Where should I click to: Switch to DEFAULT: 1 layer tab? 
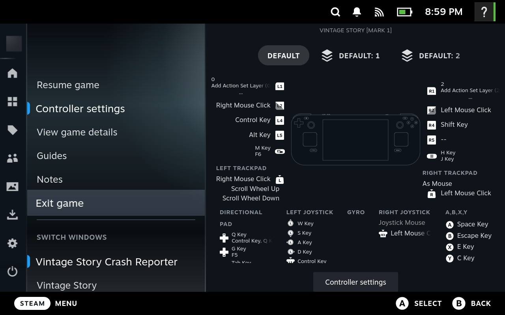(350, 56)
